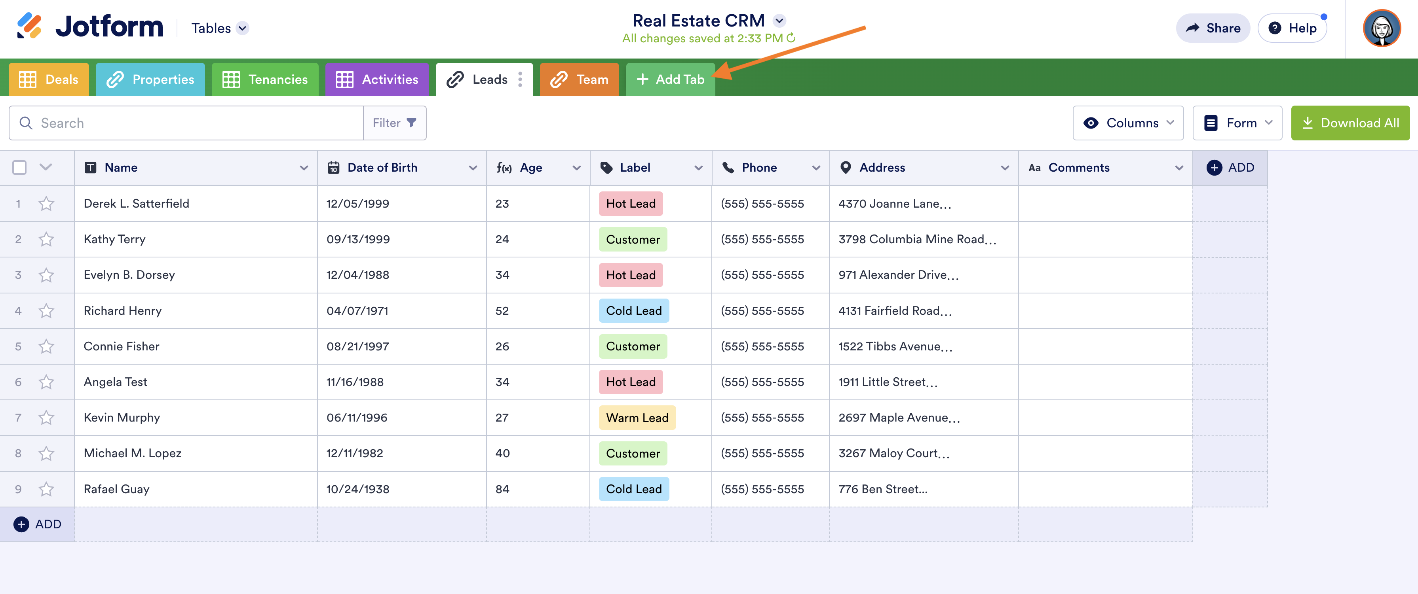Click the plus ADD row icon at the bottom

tap(21, 524)
